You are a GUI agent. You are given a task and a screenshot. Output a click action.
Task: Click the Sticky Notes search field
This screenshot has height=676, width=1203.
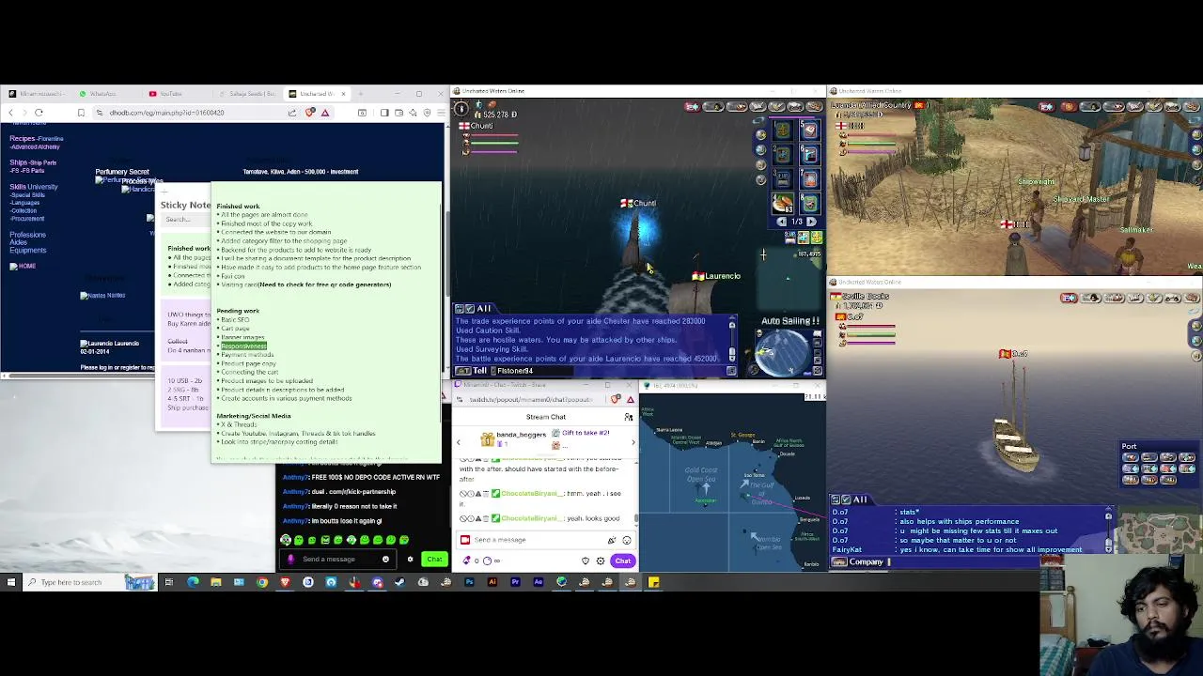pyautogui.click(x=183, y=220)
